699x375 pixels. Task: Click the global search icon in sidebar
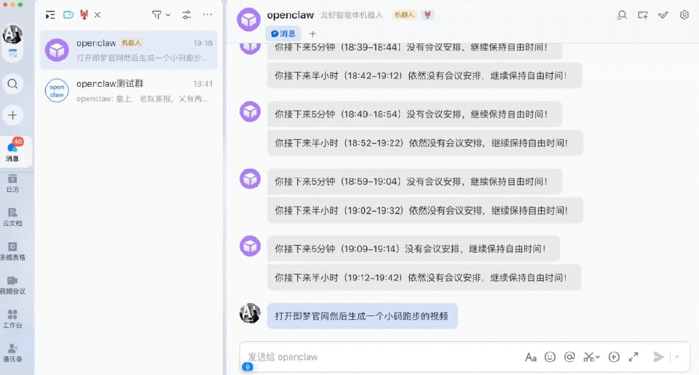(x=12, y=84)
